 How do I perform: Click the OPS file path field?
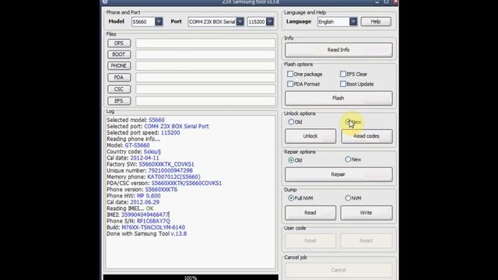(205, 44)
